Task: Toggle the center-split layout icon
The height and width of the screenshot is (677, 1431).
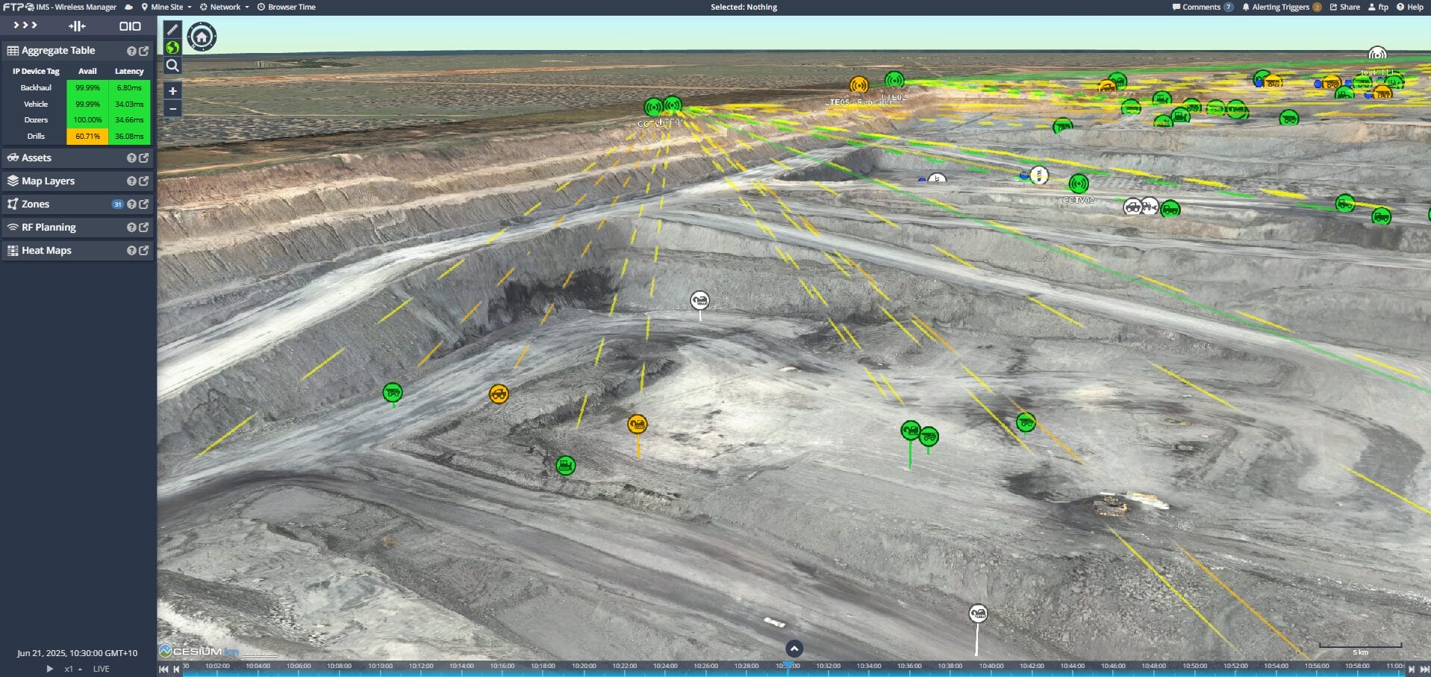Action: point(77,26)
